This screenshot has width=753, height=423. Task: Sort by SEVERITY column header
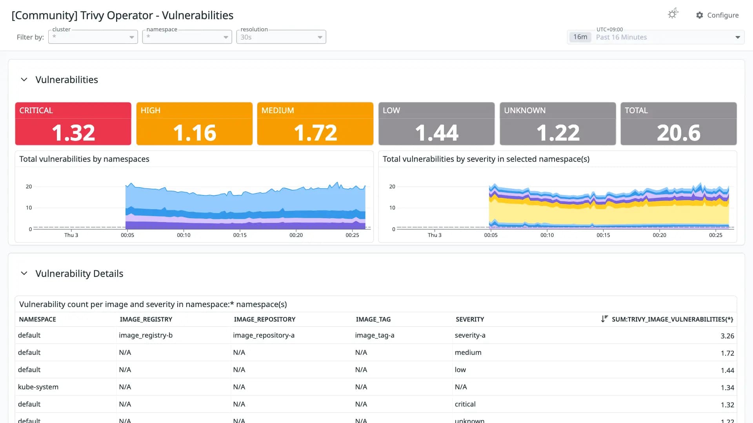click(470, 319)
